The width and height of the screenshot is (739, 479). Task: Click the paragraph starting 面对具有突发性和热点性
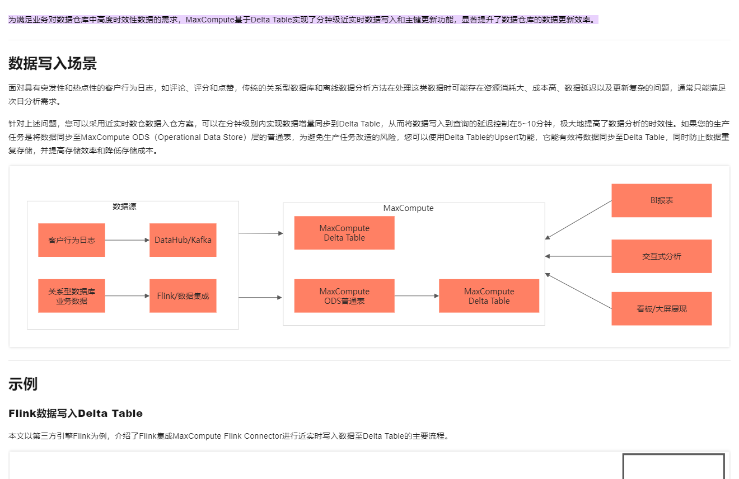coord(367,95)
